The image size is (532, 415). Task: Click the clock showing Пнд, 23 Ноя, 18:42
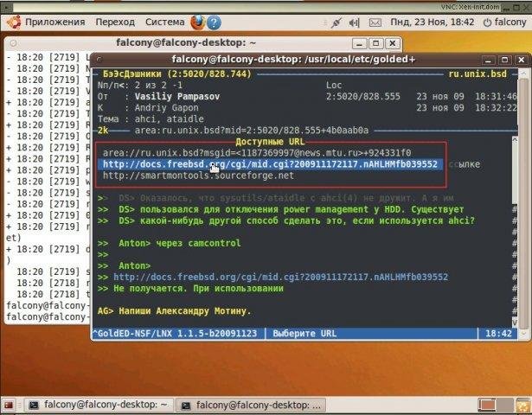tap(433, 22)
